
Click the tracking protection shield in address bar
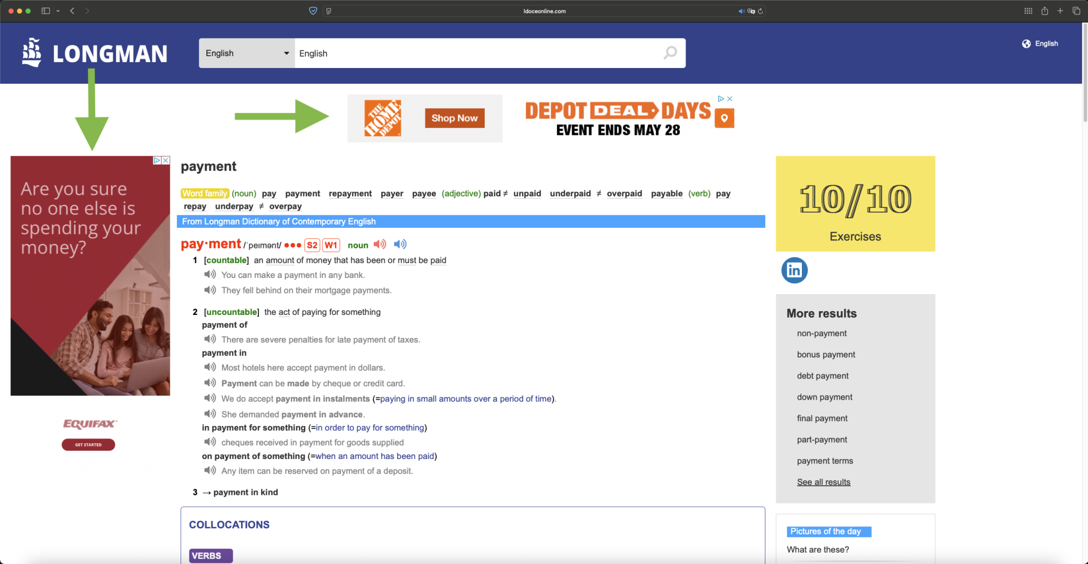(x=313, y=10)
